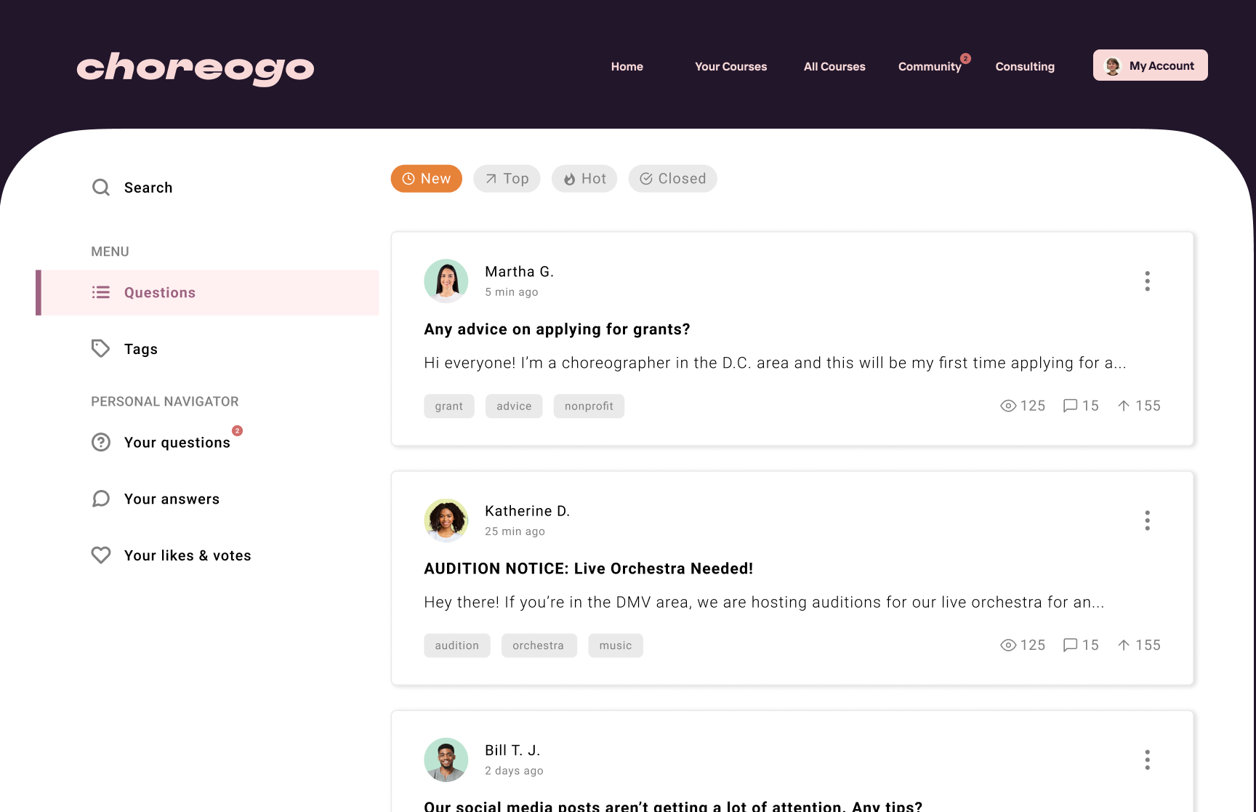Screen dimensions: 1256x812
Task: Click the preview text 'Hi everyone! I'm a choreographer...'
Action: point(776,363)
